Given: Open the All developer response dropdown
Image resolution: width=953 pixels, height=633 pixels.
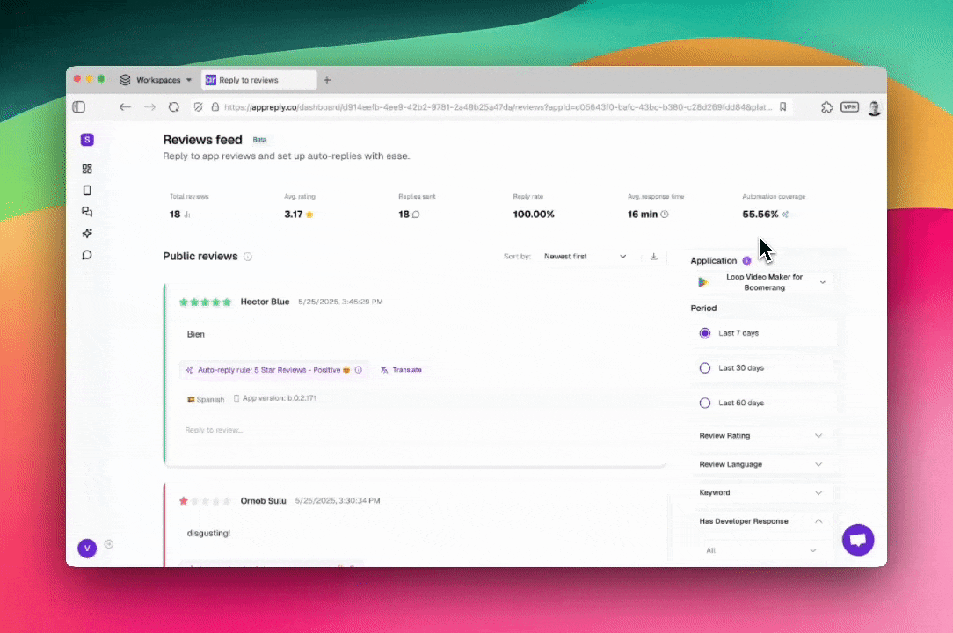Looking at the screenshot, I should [x=761, y=550].
